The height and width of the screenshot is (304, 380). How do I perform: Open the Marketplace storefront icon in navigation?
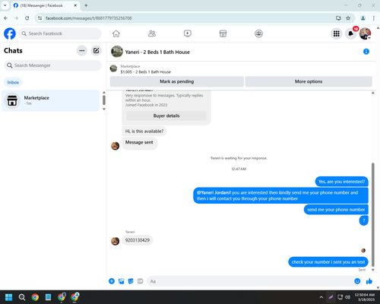pyautogui.click(x=223, y=33)
